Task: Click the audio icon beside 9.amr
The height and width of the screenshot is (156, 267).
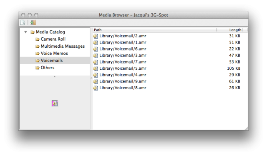Action: point(96,81)
